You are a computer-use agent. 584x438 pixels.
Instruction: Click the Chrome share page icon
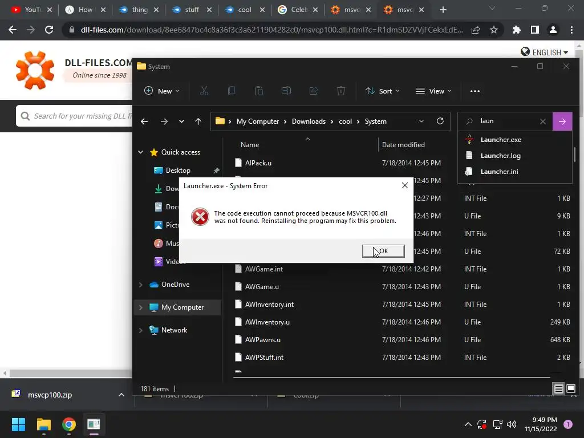476,30
